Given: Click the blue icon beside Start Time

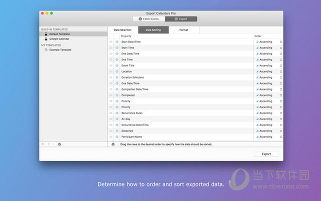Looking at the screenshot, I should click(117, 47).
